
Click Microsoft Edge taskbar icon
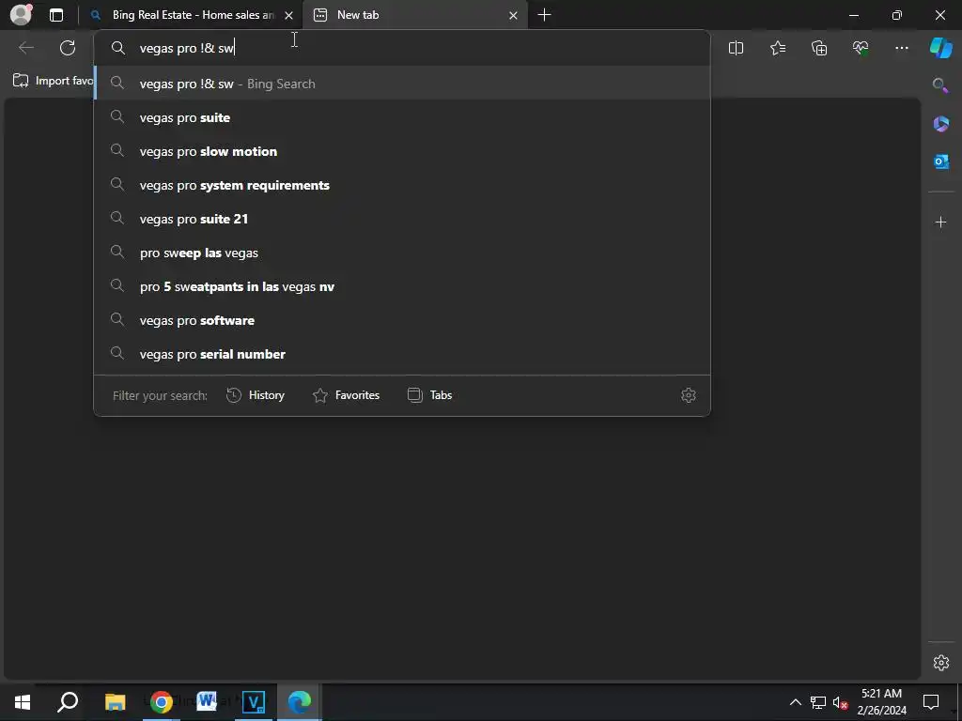[x=300, y=702]
